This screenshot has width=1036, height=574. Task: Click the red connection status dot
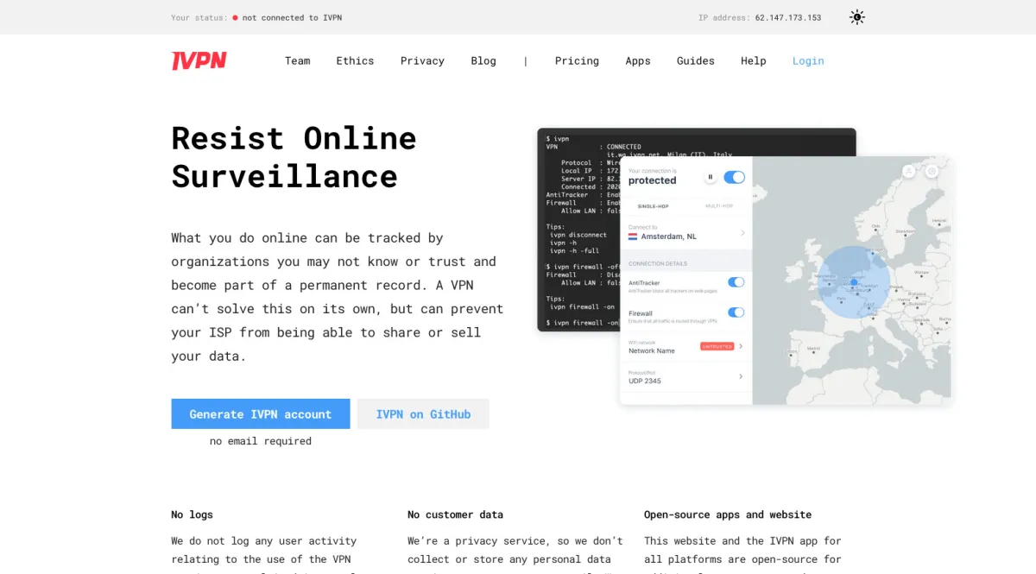[235, 17]
